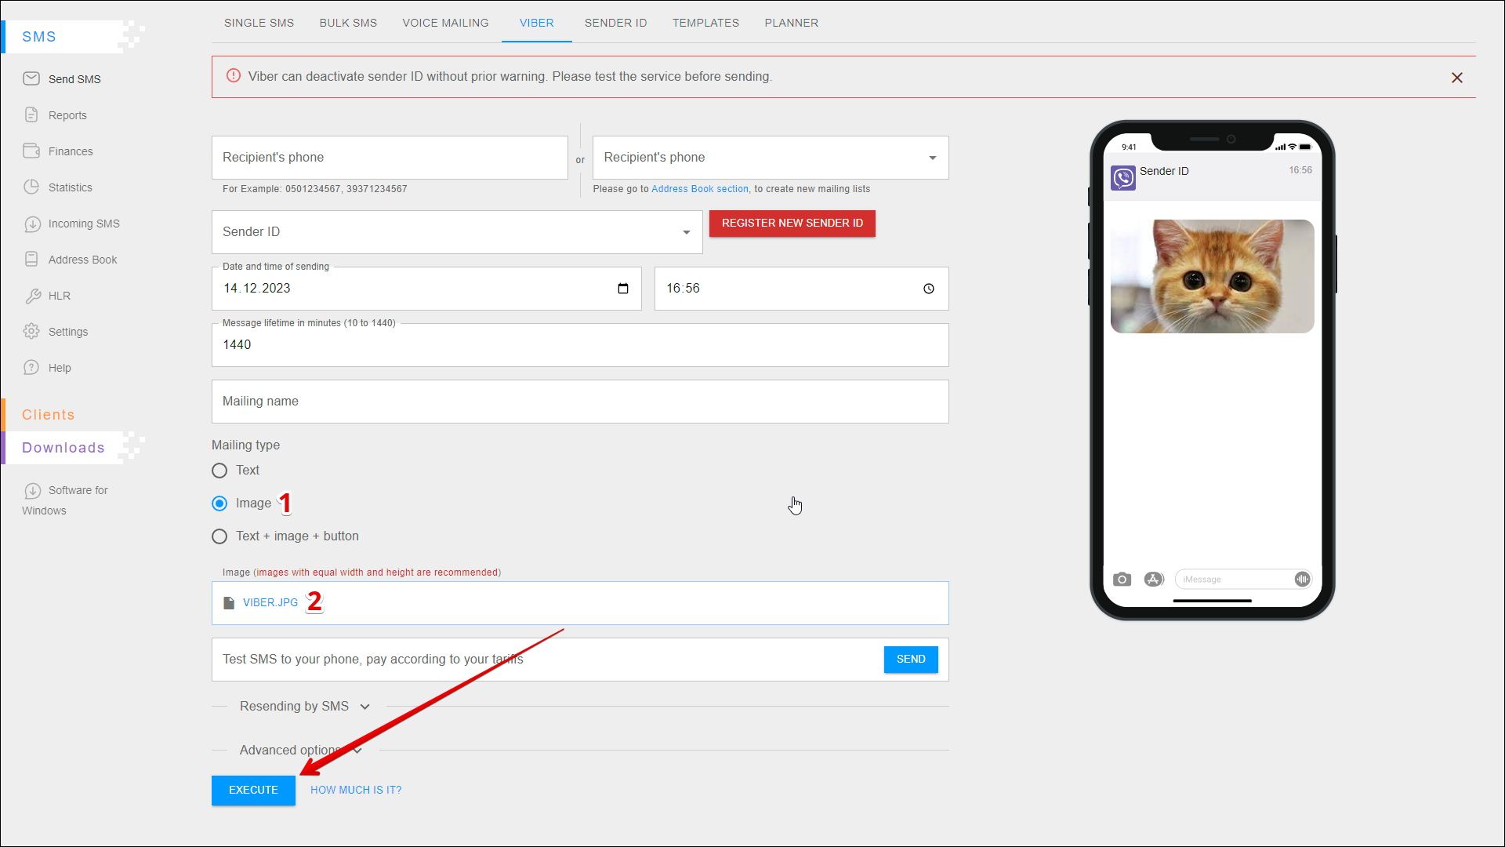The image size is (1505, 847).
Task: Dismiss the Viber warning banner
Action: [1456, 78]
